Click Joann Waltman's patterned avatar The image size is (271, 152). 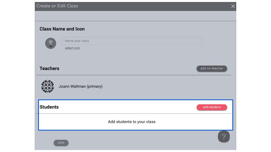[47, 86]
